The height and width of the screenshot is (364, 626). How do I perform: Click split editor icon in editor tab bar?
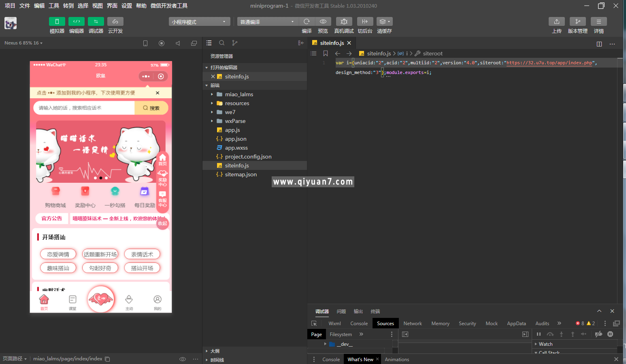click(x=599, y=44)
